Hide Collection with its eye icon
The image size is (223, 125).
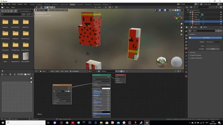pos(221,12)
